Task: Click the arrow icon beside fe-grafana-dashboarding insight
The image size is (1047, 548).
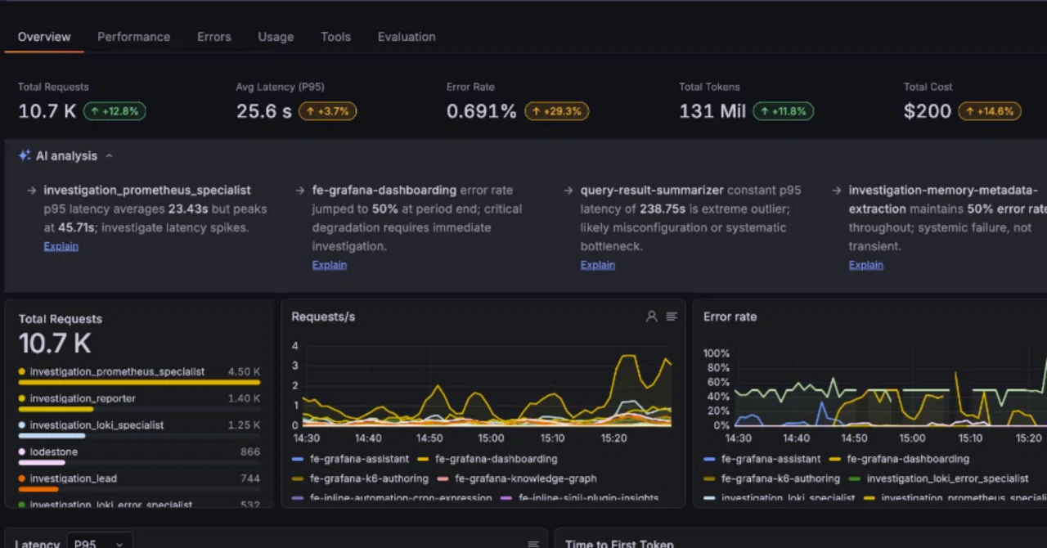Action: pyautogui.click(x=302, y=190)
